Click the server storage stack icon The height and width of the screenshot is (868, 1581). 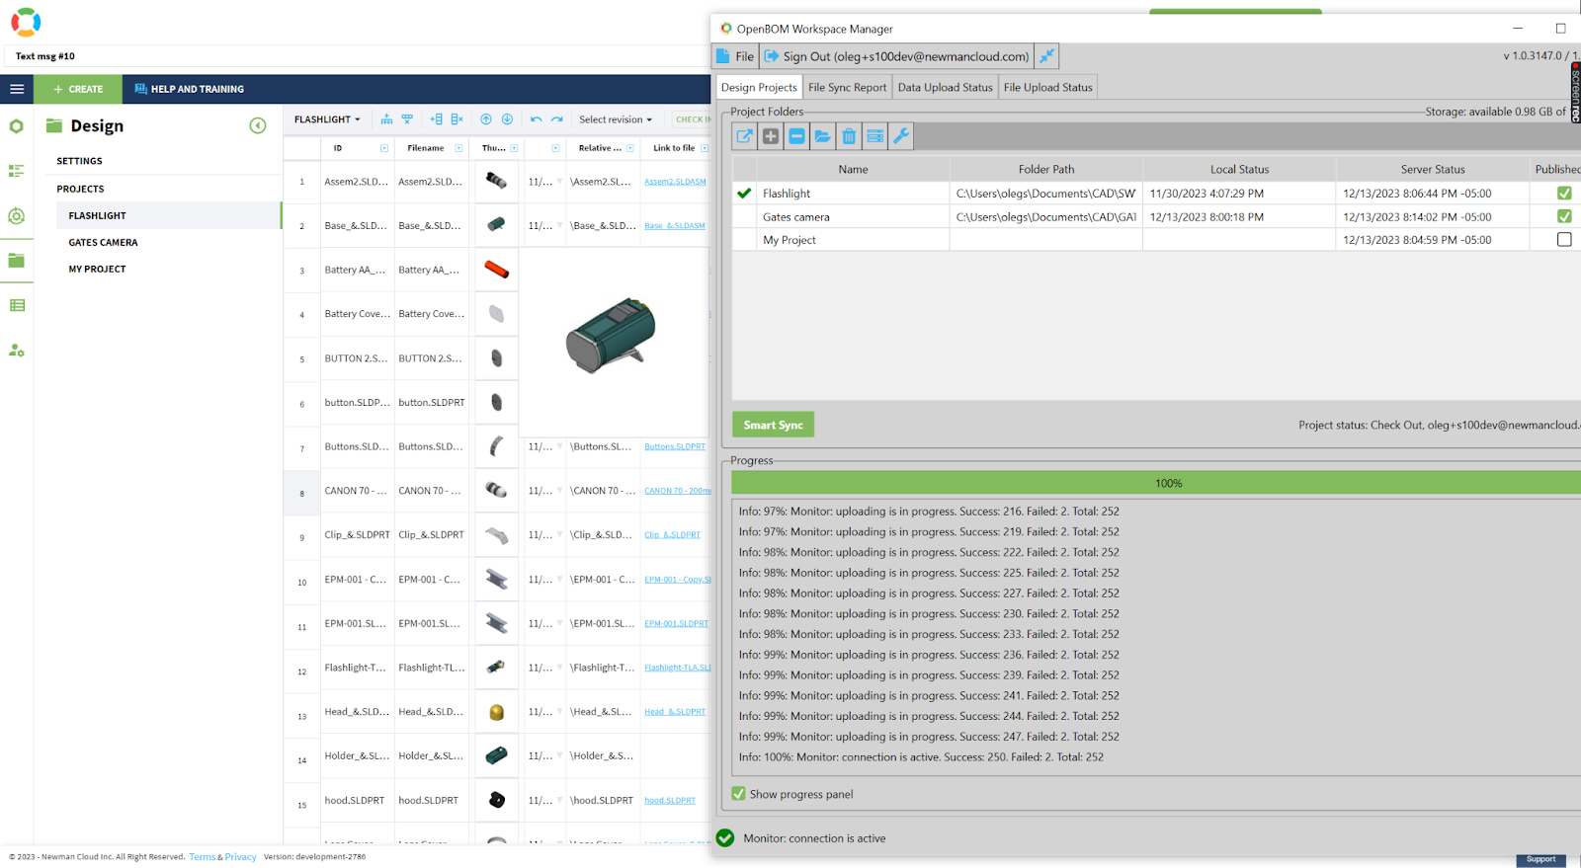[874, 136]
